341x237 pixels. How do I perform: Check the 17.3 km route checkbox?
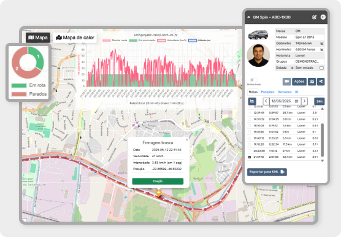(x=250, y=144)
